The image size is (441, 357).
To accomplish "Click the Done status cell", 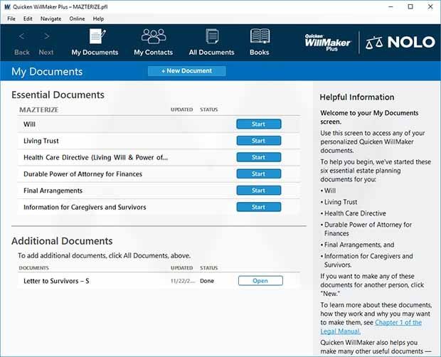I will pos(207,281).
